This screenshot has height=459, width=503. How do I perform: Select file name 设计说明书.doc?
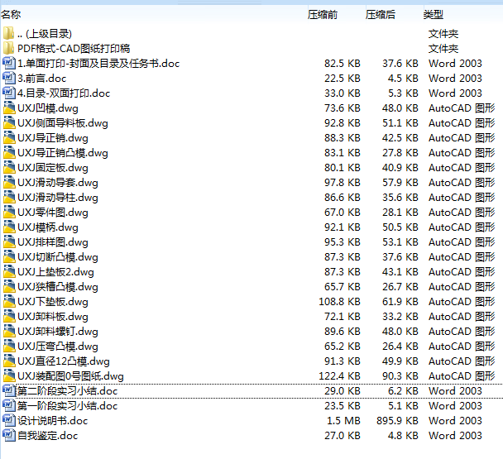(53, 421)
